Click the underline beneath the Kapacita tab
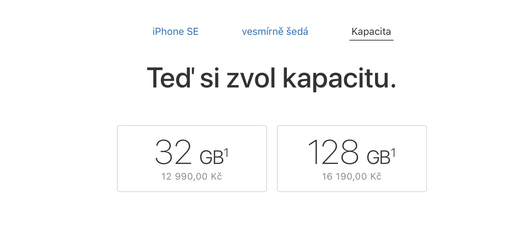The width and height of the screenshot is (524, 234). coord(371,40)
